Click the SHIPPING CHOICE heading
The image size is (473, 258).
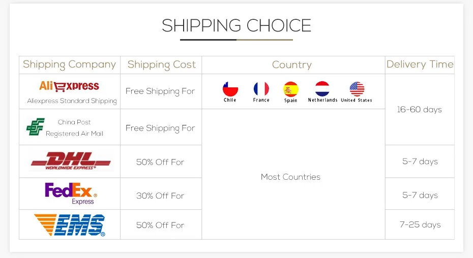click(x=236, y=26)
